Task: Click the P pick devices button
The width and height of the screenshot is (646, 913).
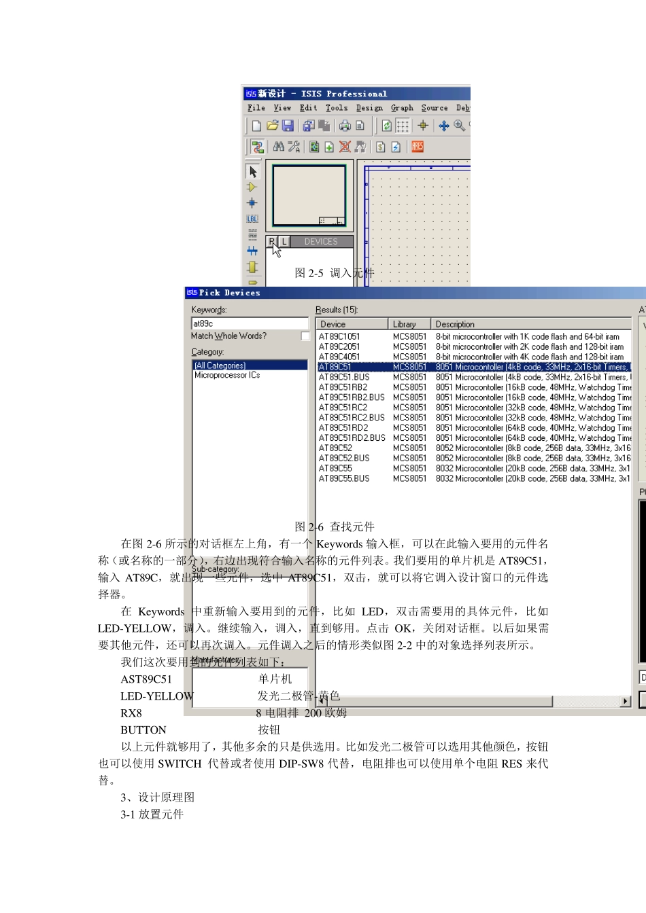Action: point(272,241)
